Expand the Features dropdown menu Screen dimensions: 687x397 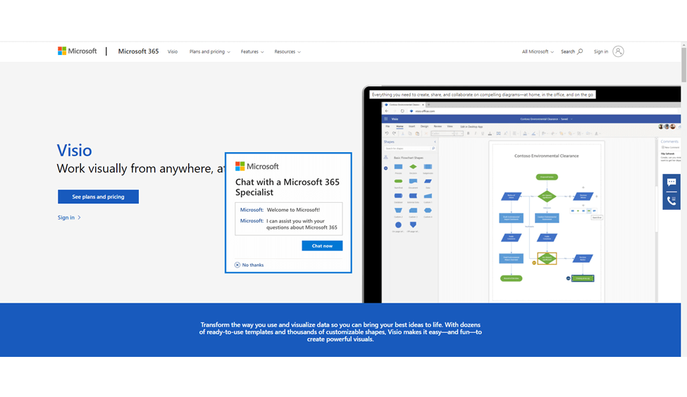pyautogui.click(x=252, y=51)
